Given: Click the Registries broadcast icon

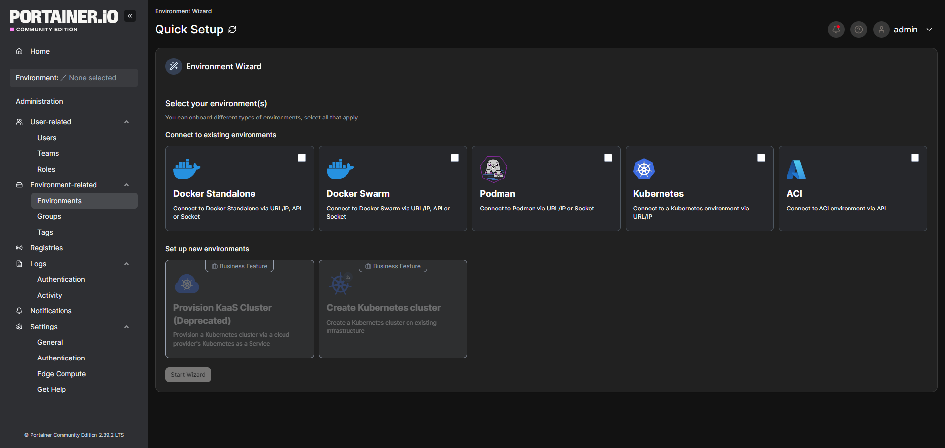Looking at the screenshot, I should point(19,248).
